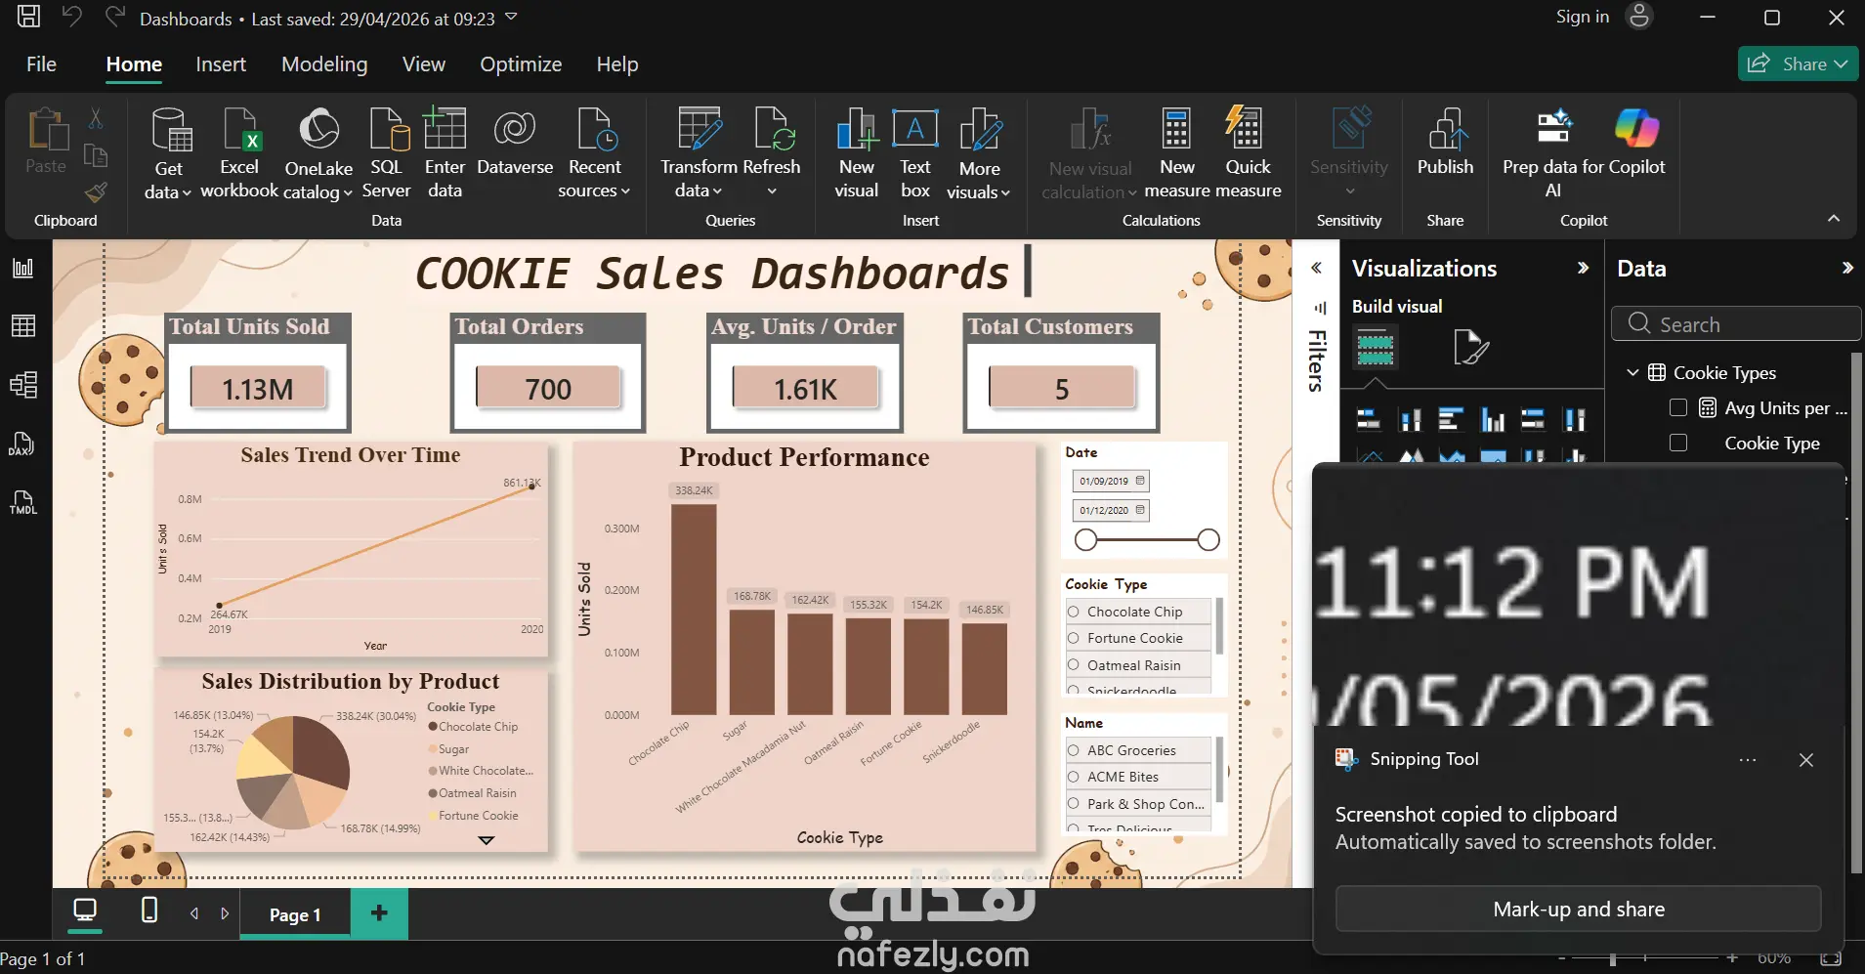Select Fortune Cookie in Cookie Type slicer

click(x=1138, y=638)
